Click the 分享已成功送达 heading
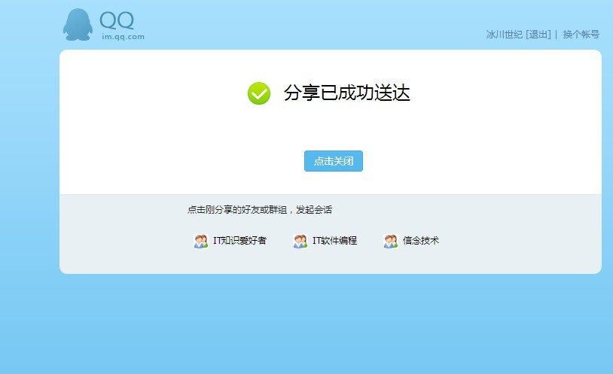Viewport: 613px width, 374px height. click(x=346, y=93)
